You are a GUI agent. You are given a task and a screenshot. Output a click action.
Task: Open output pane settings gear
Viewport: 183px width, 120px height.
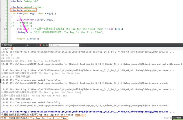[x=47, y=45]
